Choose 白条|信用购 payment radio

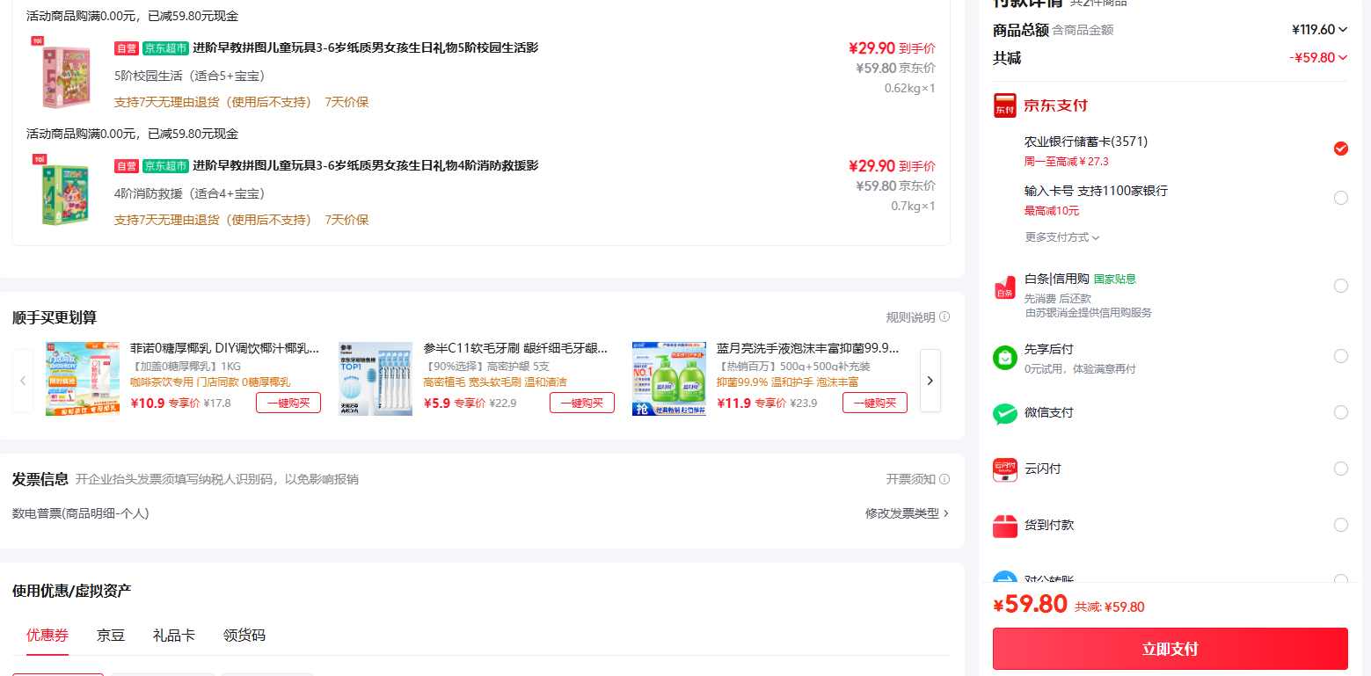pyautogui.click(x=1341, y=286)
